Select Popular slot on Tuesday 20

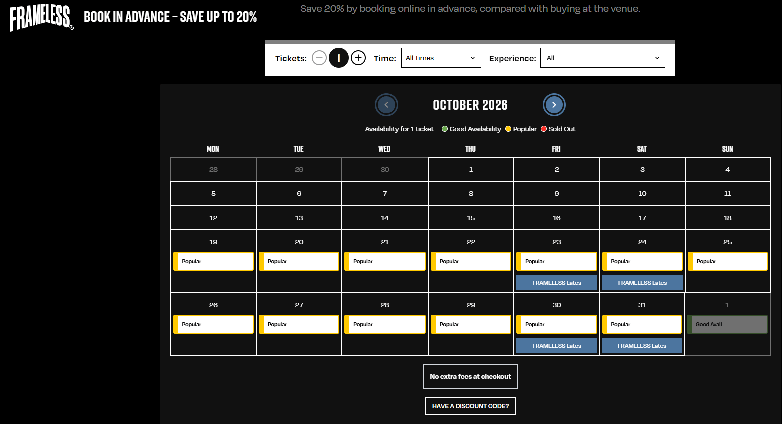coord(299,261)
